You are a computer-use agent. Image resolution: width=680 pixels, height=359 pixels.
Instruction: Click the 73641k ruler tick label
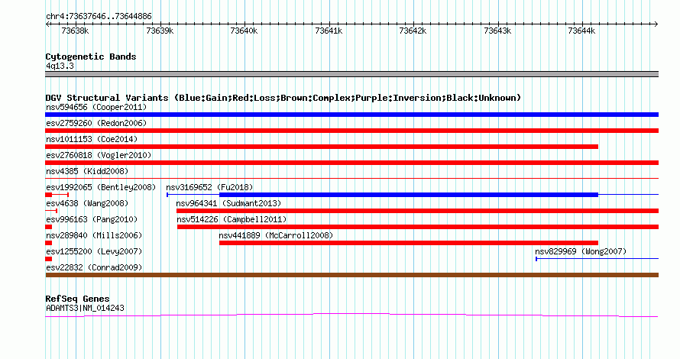tap(329, 31)
